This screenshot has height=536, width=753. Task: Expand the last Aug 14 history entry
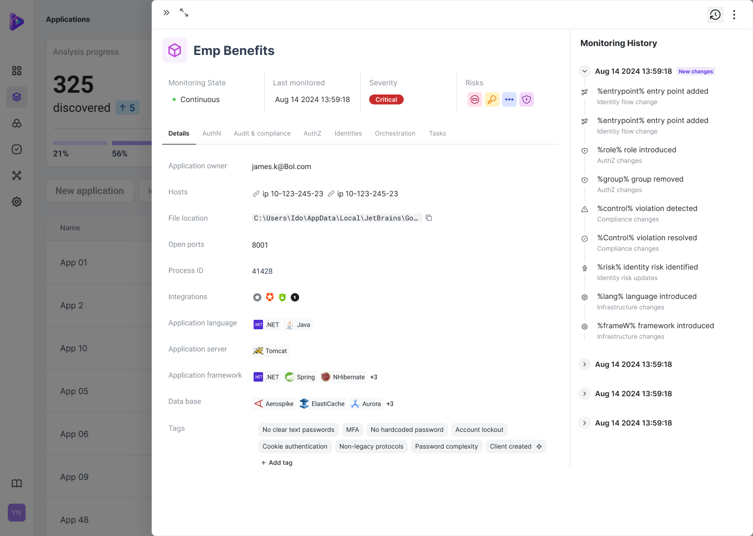pos(585,423)
